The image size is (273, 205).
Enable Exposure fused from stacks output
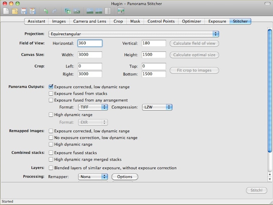51,94
